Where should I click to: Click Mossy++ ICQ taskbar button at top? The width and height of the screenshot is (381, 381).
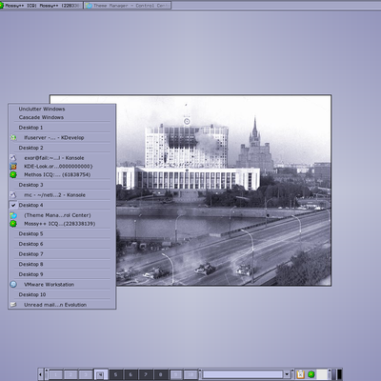click(41, 6)
